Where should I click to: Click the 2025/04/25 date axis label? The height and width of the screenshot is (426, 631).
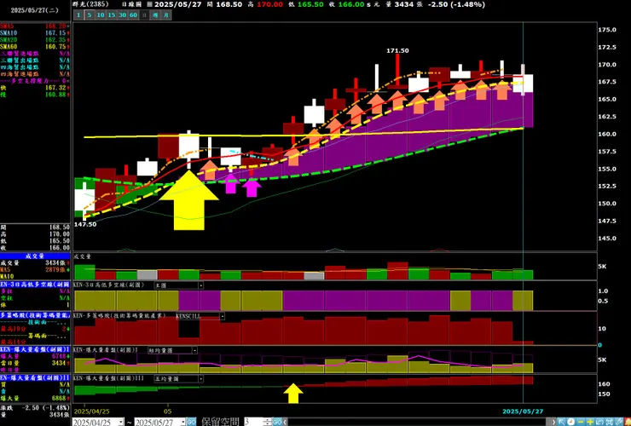tap(92, 412)
